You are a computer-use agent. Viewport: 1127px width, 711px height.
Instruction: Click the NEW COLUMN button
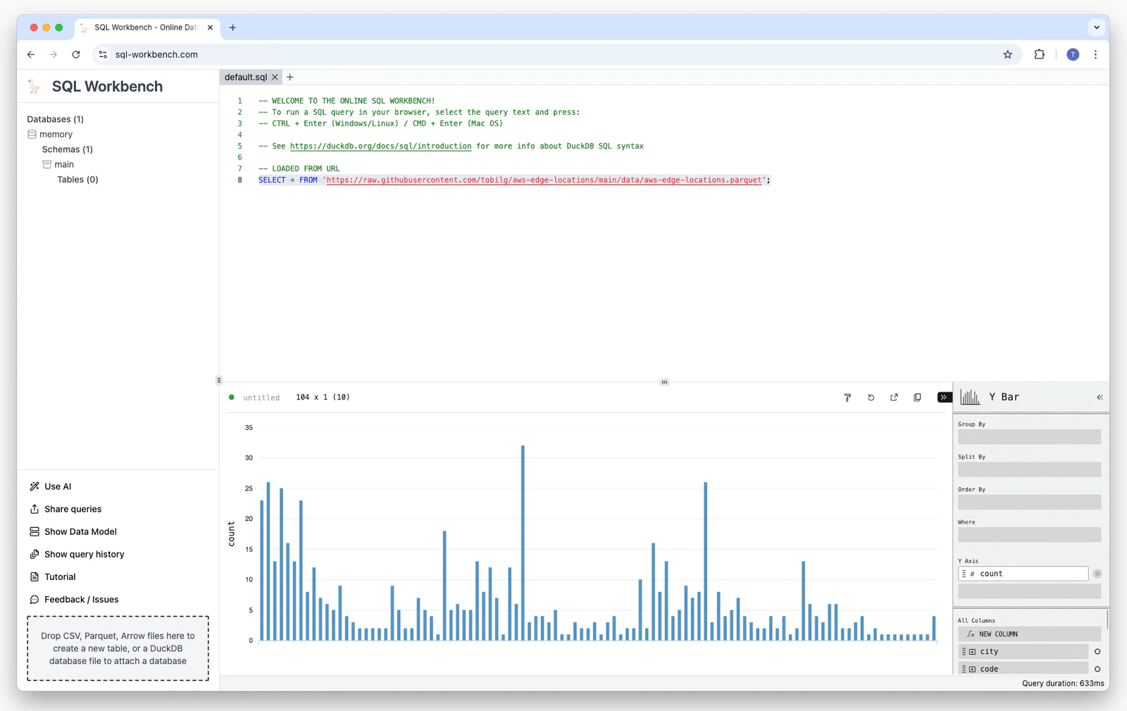(1029, 634)
